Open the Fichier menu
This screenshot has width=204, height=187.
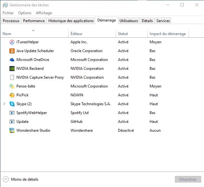[x=8, y=13]
